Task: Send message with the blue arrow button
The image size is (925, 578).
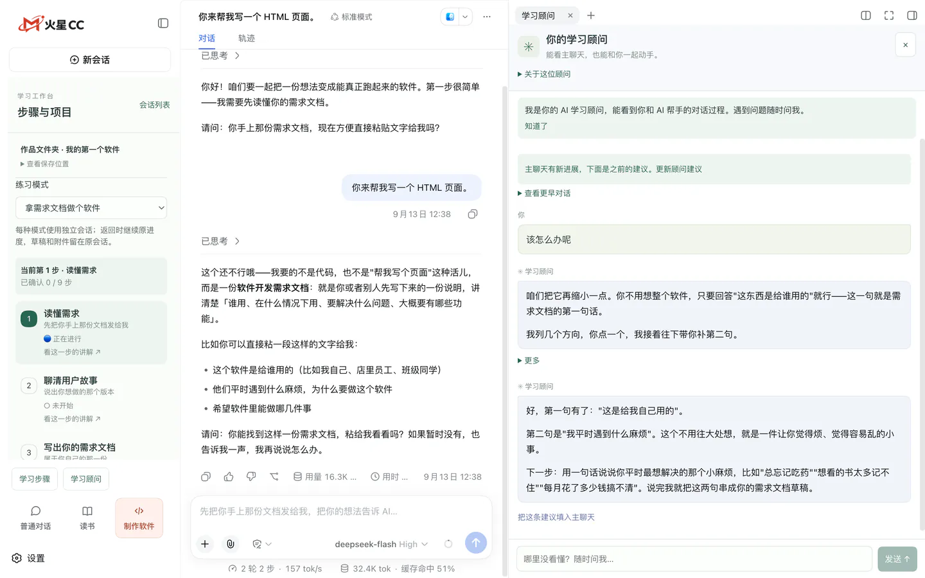Action: coord(476,543)
